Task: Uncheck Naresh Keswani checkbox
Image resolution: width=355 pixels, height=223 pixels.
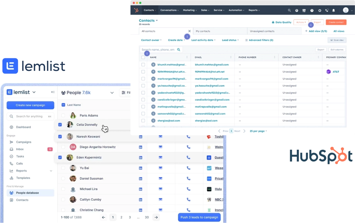Action: tap(60, 137)
